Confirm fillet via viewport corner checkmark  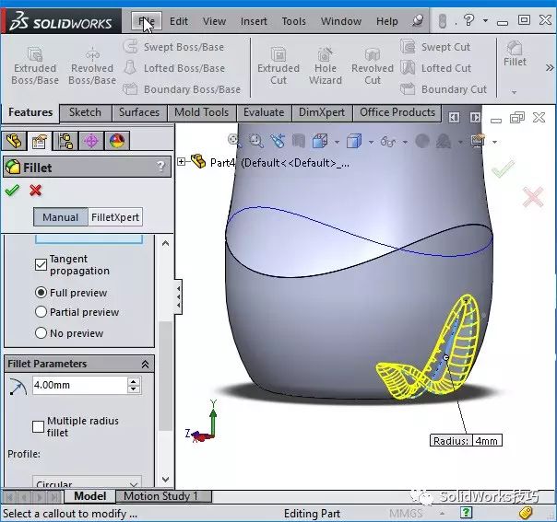pyautogui.click(x=503, y=168)
